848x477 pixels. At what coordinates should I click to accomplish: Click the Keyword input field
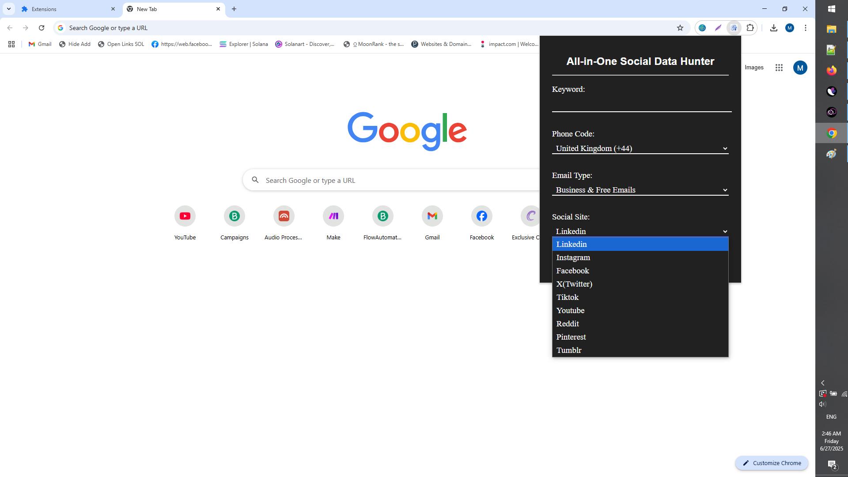641,105
